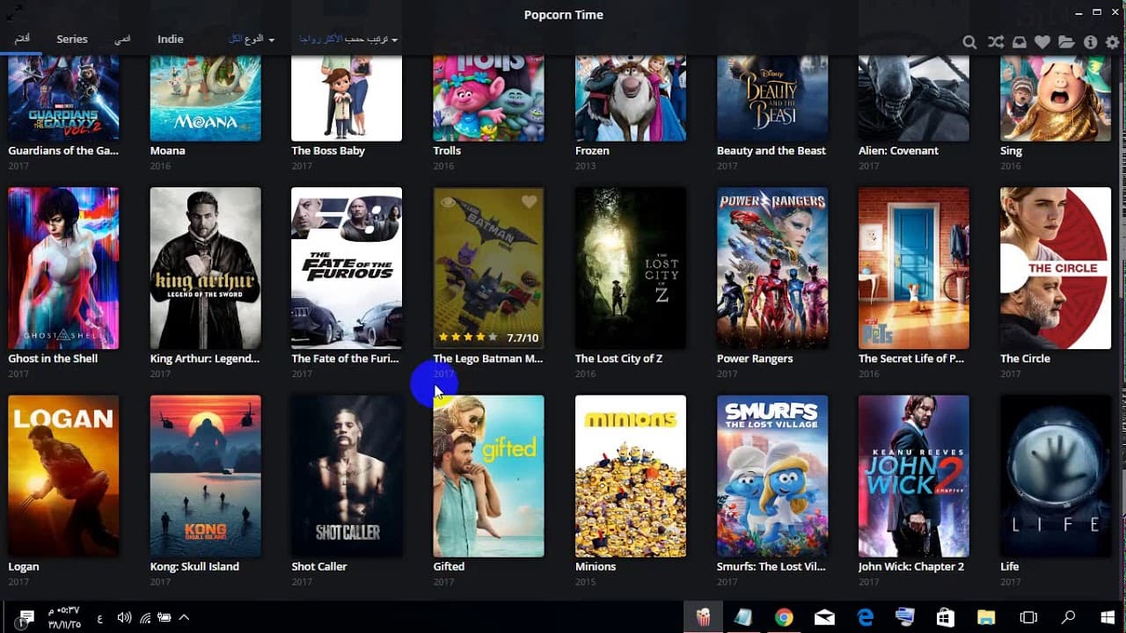This screenshot has height=633, width=1126.
Task: Mark Lego Batman as watched via eye icon
Action: (x=448, y=202)
